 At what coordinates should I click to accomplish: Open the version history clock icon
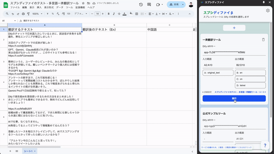pos(141,4)
